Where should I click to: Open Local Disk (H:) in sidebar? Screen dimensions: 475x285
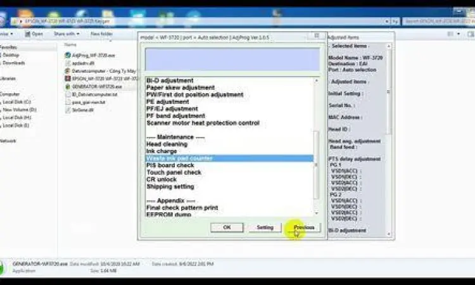tap(16, 118)
